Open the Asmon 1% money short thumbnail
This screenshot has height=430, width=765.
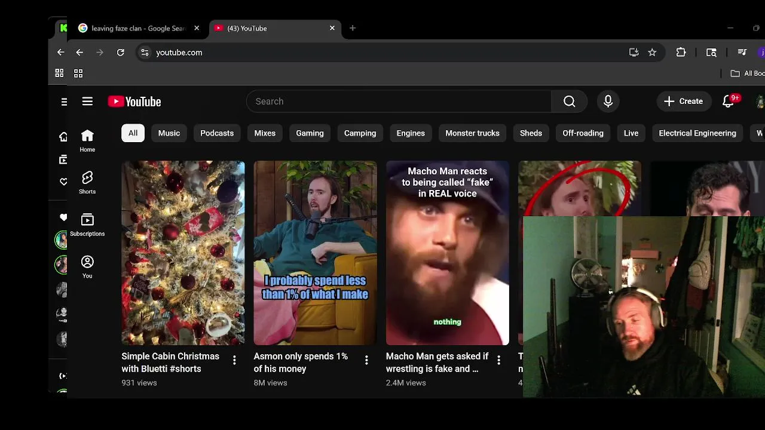click(x=315, y=253)
